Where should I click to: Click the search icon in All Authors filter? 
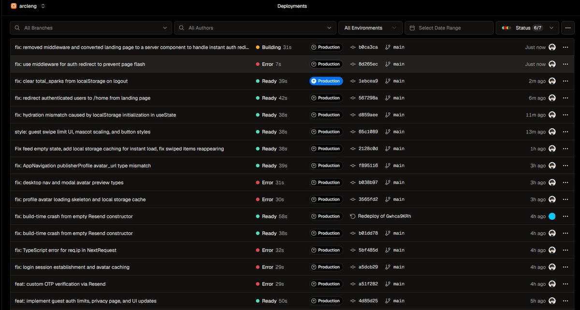tap(182, 28)
